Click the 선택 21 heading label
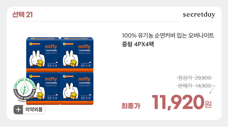Viewport: 228px width, 132px height. (23, 15)
